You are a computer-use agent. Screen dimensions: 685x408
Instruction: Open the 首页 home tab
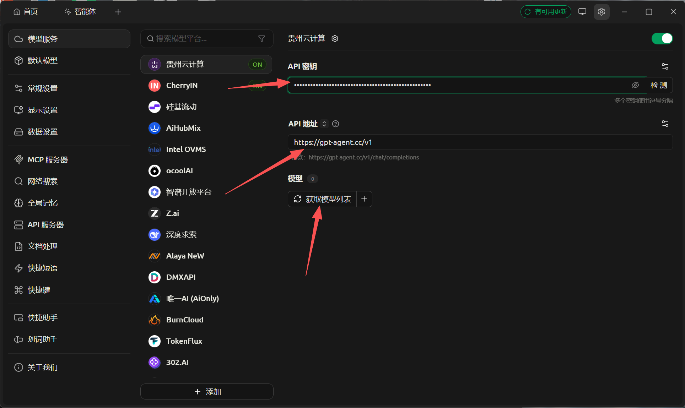tap(26, 12)
